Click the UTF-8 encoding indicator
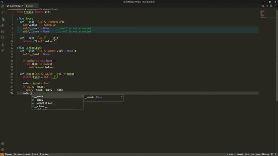 click(247, 154)
